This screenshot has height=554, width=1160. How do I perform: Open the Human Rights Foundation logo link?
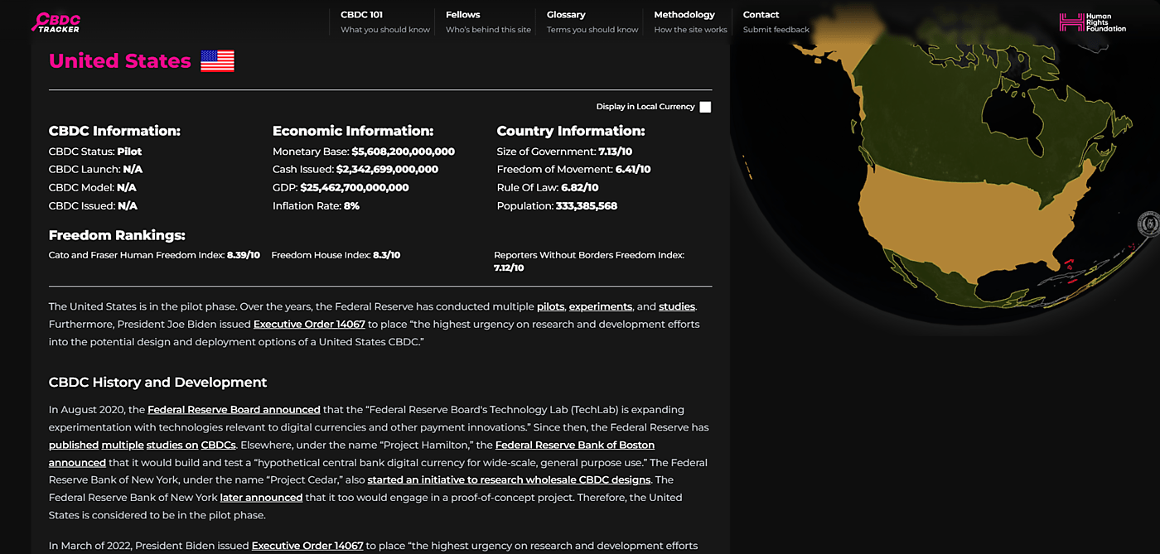click(x=1092, y=22)
